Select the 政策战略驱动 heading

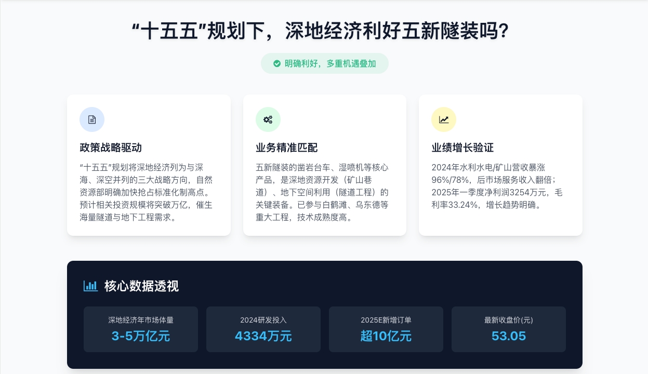(x=111, y=148)
